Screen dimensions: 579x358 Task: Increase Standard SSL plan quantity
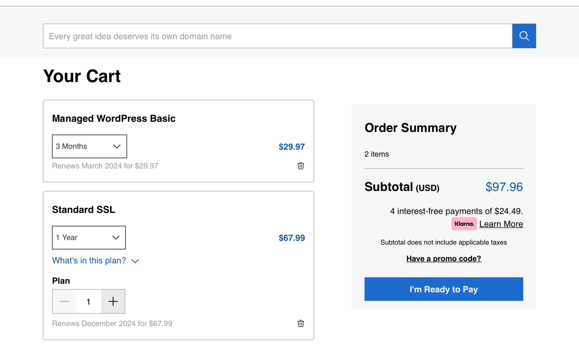113,301
